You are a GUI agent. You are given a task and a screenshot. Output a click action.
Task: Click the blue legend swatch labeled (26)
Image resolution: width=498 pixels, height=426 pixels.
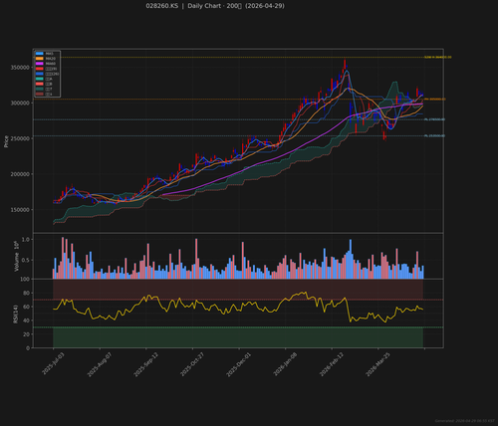[40, 74]
